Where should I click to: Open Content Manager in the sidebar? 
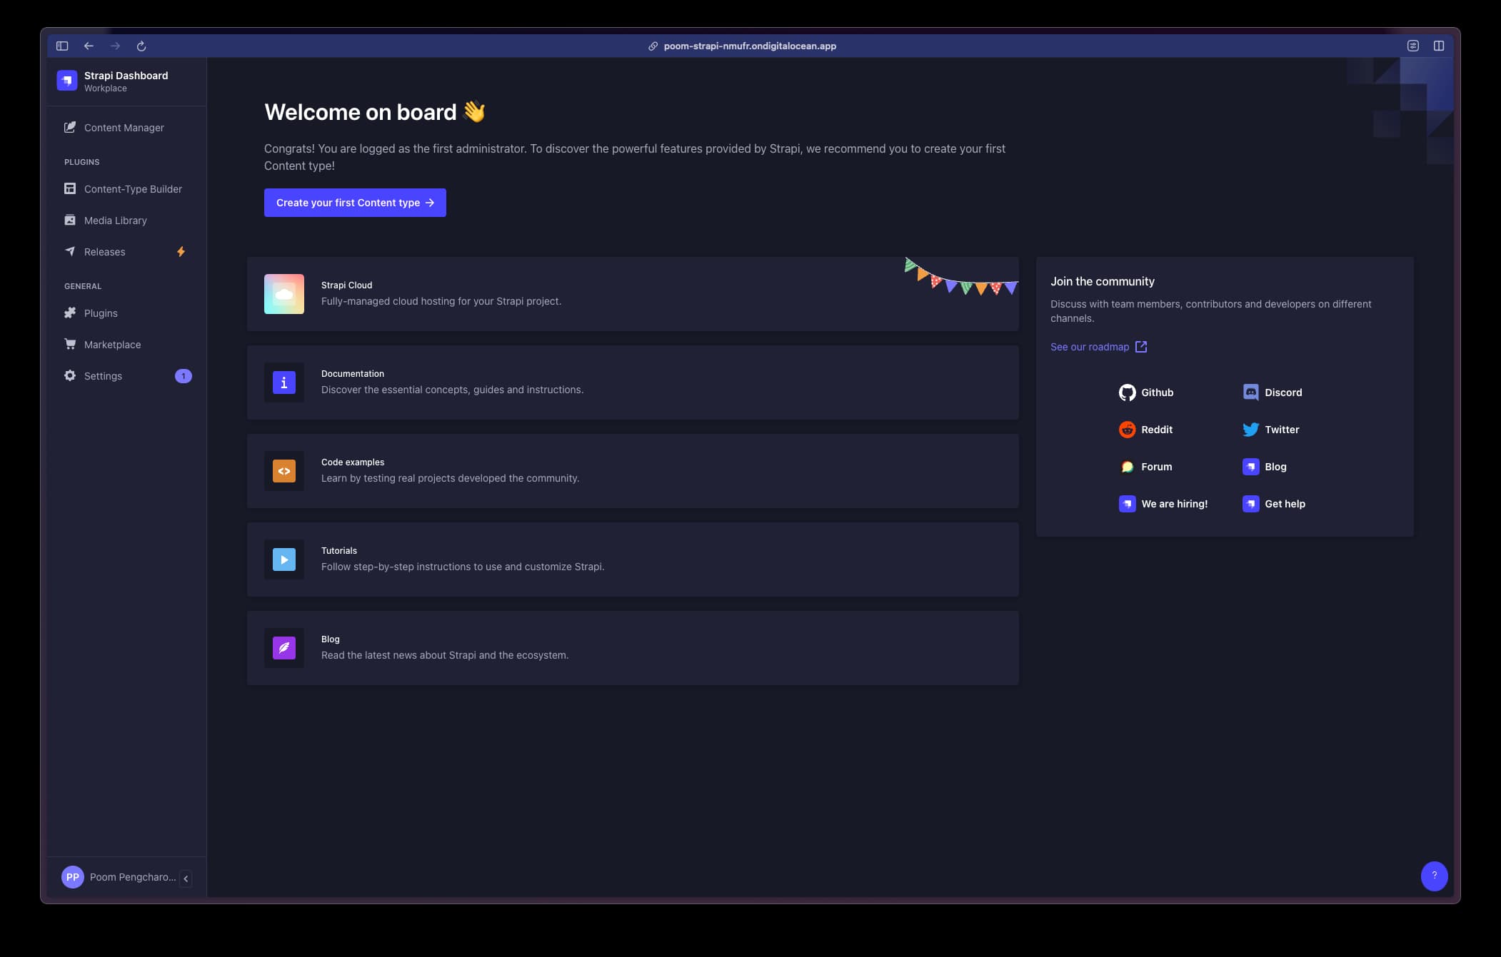tap(124, 128)
